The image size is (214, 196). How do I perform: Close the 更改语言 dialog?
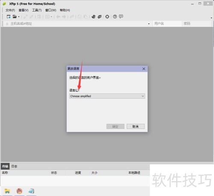(144, 69)
